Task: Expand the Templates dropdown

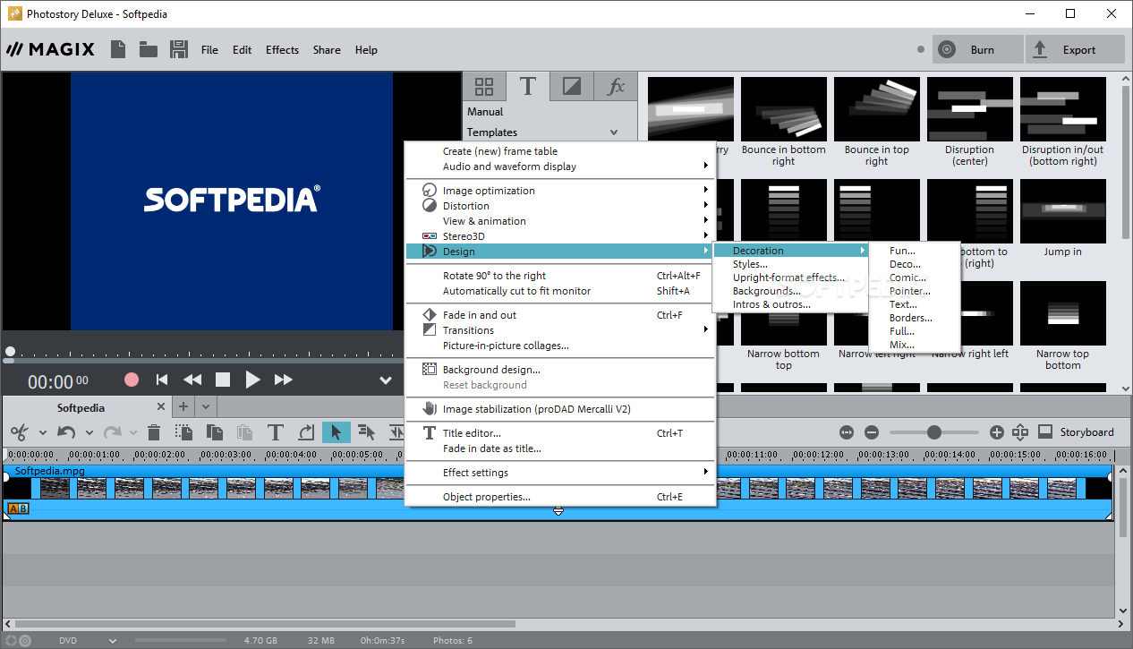Action: [x=614, y=132]
